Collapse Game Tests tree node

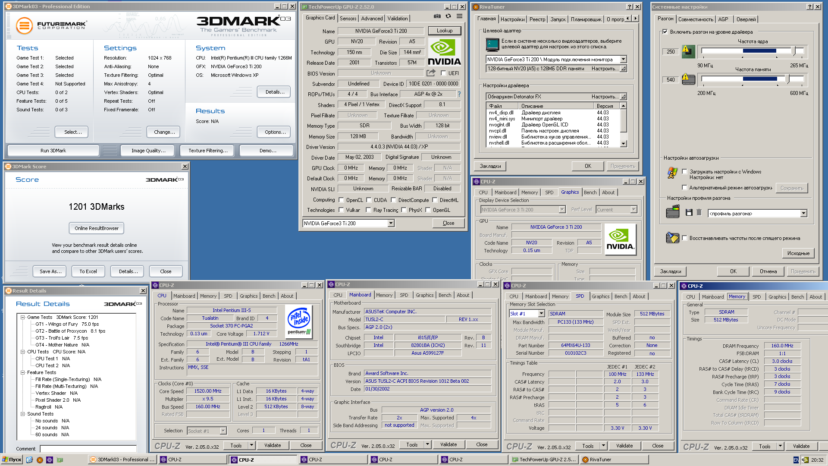point(22,317)
